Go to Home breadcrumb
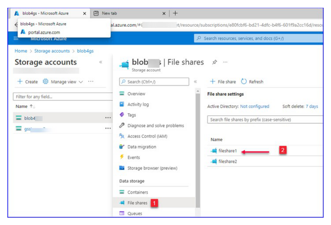This screenshot has height=225, width=331. [x=21, y=51]
